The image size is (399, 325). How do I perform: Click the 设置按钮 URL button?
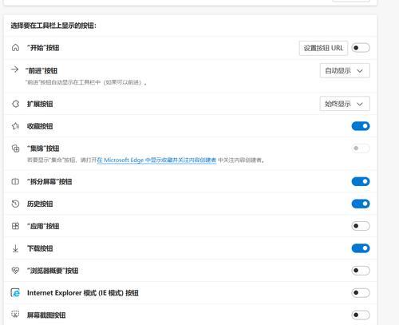point(323,48)
